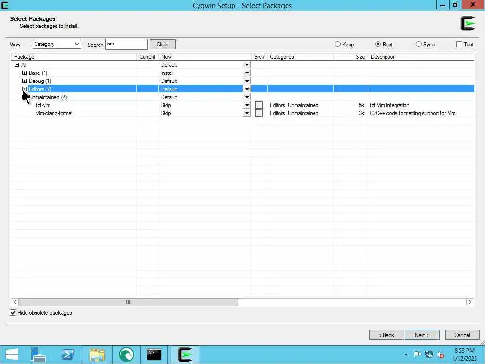This screenshot has height=364, width=485.
Task: Click the Search field containing vim
Action: pos(126,44)
